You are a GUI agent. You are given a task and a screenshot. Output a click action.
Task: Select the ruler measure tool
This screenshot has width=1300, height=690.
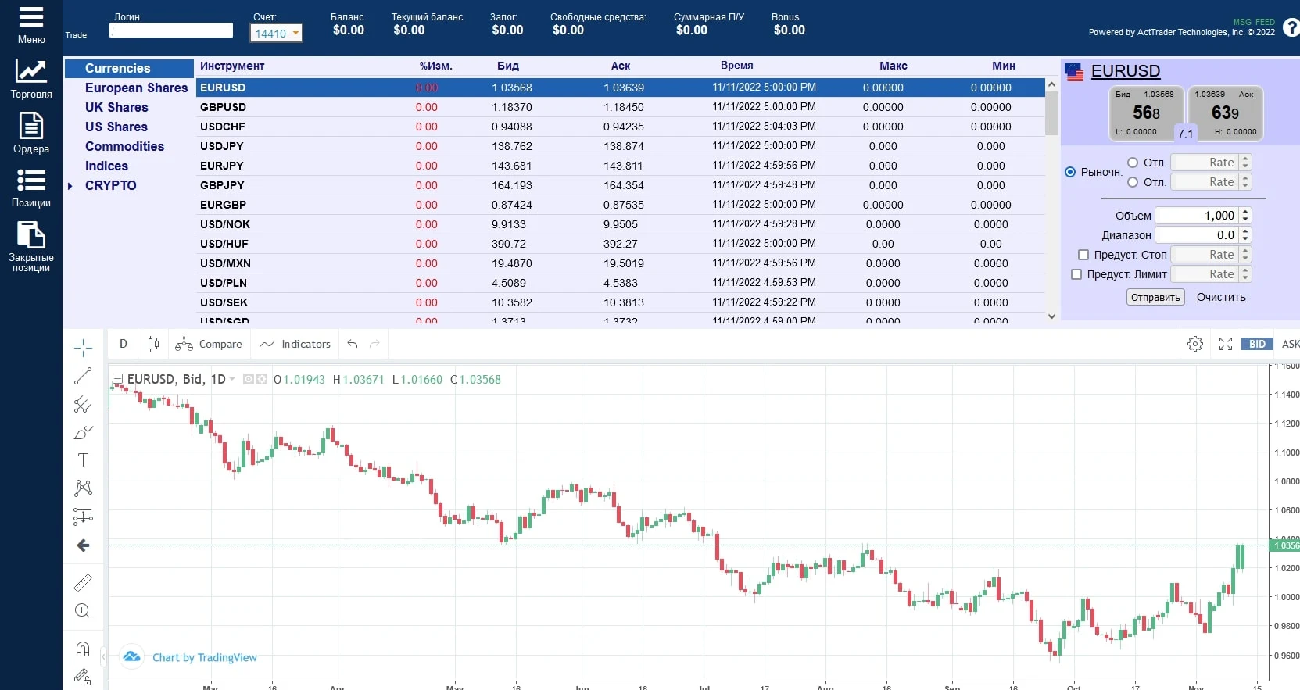pos(83,582)
